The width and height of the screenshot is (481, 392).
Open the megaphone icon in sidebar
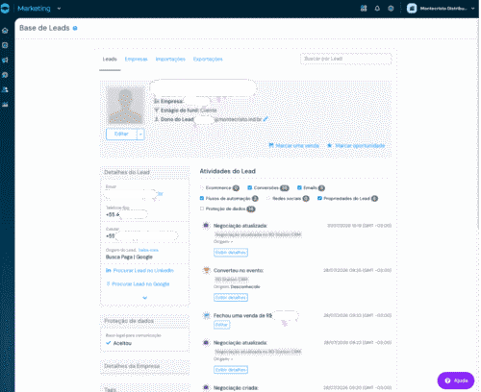click(x=5, y=61)
